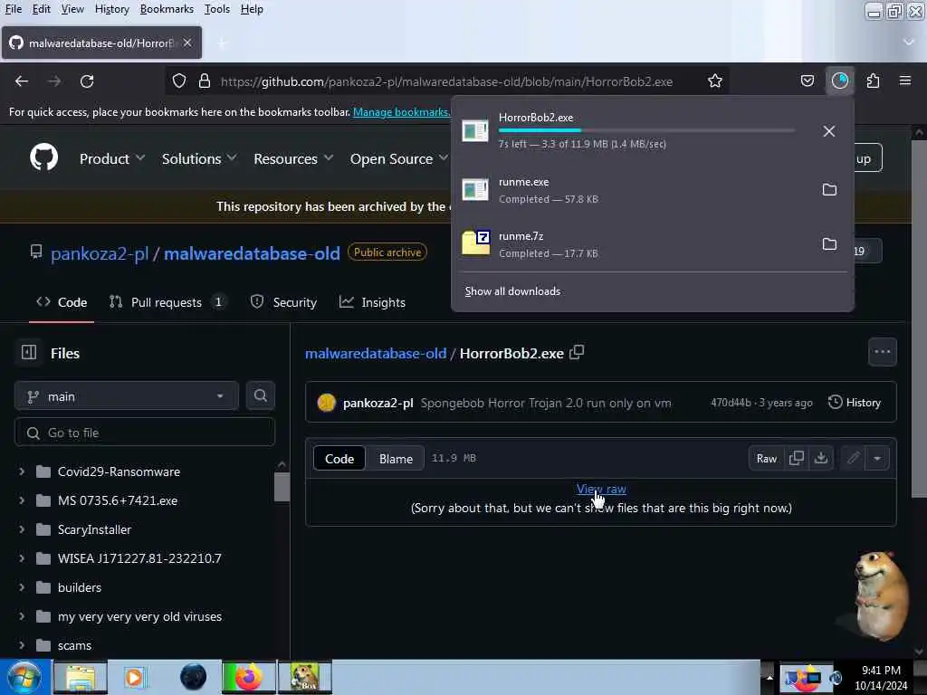Open the Pocket save icon
The image size is (927, 695).
807,81
